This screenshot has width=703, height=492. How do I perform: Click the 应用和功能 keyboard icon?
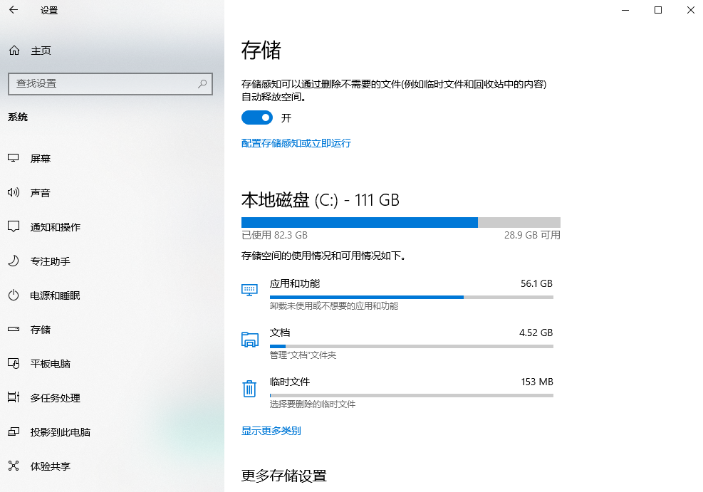[249, 290]
